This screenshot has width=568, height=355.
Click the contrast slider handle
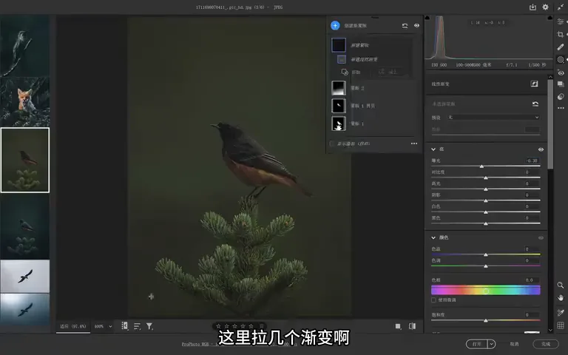(x=486, y=177)
